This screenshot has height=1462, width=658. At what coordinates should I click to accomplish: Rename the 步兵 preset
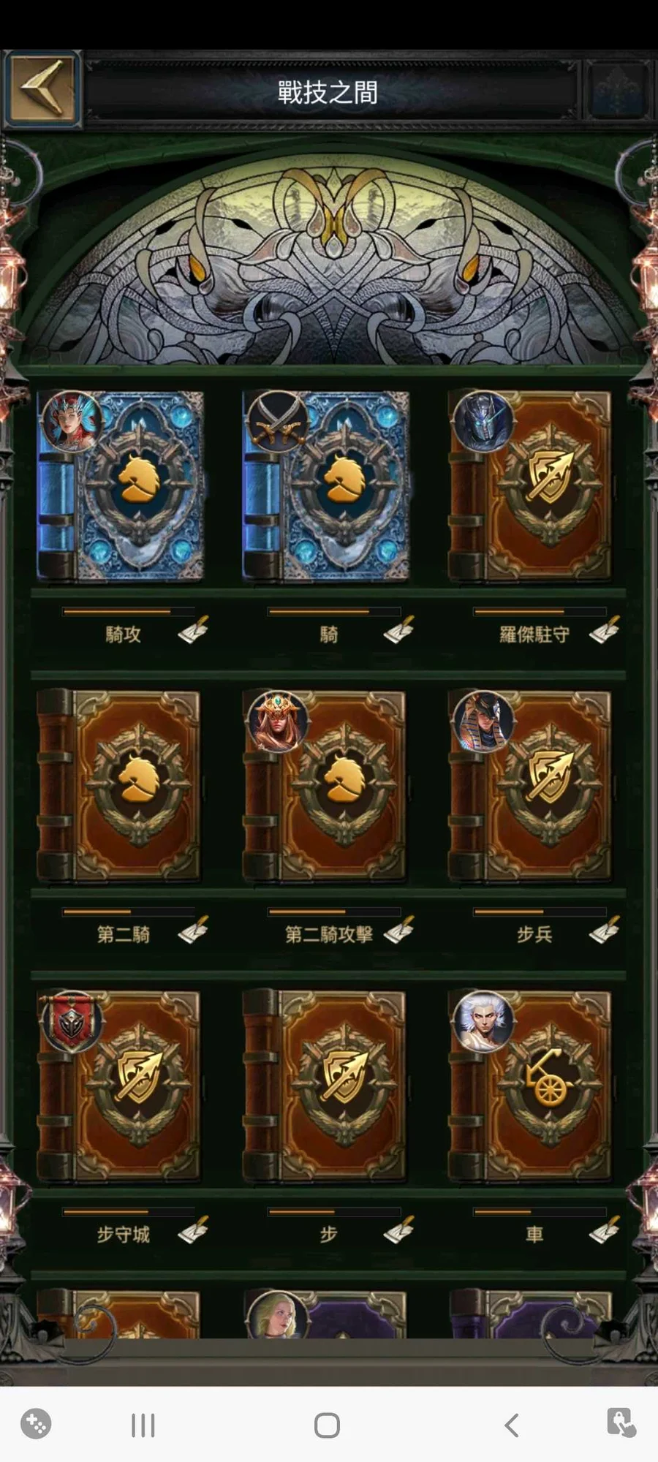605,930
